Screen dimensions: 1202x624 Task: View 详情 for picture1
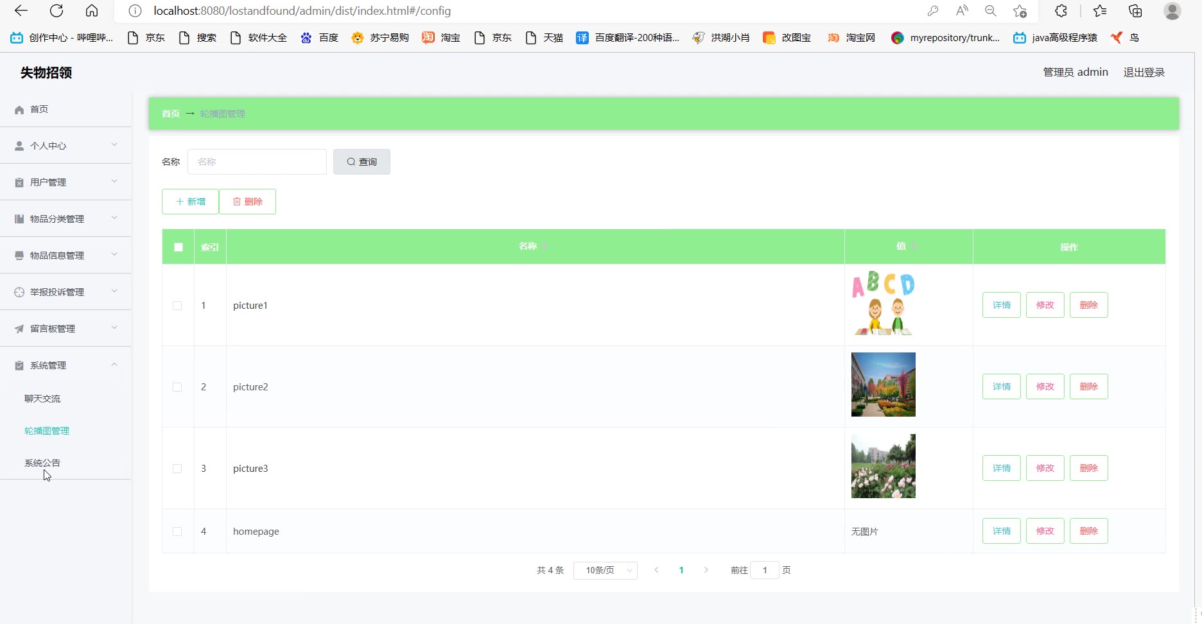1002,305
